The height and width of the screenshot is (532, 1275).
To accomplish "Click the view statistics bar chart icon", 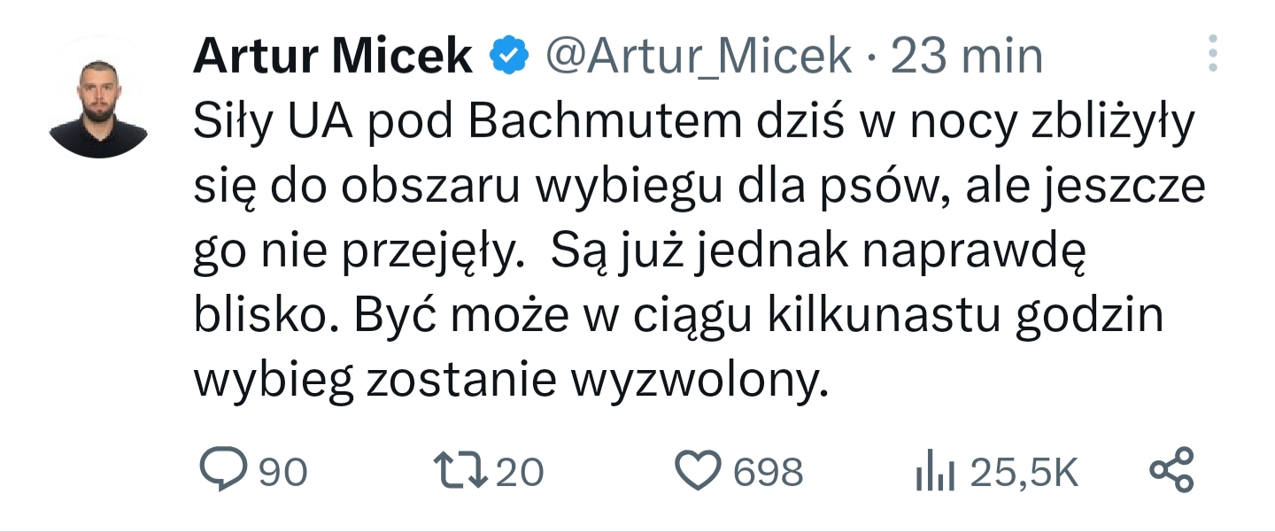I will click(935, 473).
